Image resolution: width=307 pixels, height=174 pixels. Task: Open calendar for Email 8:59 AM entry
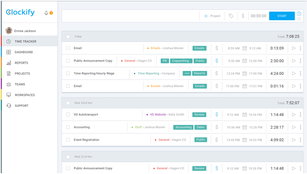(245, 48)
